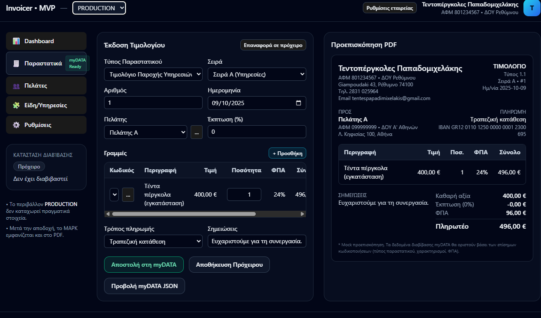Screen dimensions: 541x318
Task: Open the calendar picker in Ημερομηνία field
Action: 299,103
